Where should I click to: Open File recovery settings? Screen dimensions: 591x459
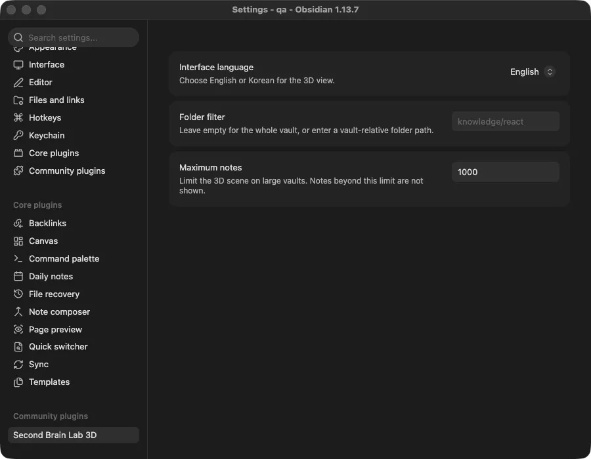[x=74, y=294]
